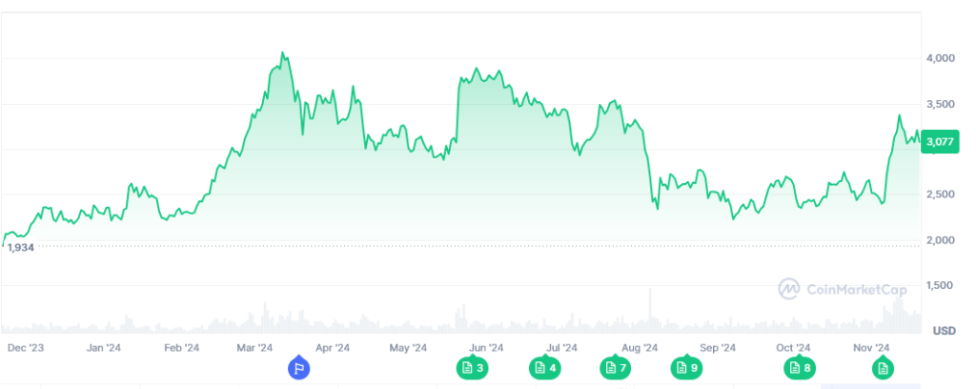
Task: Open the news marker showing 3
Action: pyautogui.click(x=473, y=367)
